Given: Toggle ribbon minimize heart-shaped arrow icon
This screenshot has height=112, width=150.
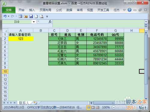Looking at the screenshot, I should point(124,10).
